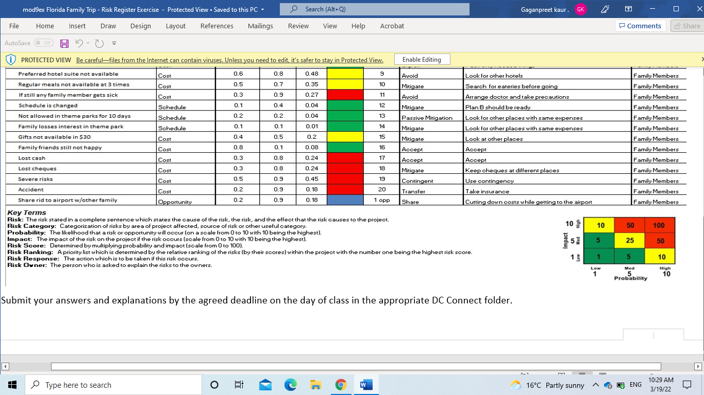Click the Undo arrow icon
The height and width of the screenshot is (395, 704).
[79, 43]
